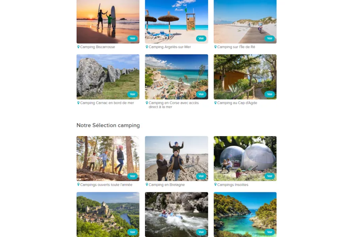Viewport: 356px width, 237px height.
Task: Click Voir on the river rafting photo
Action: point(201,232)
